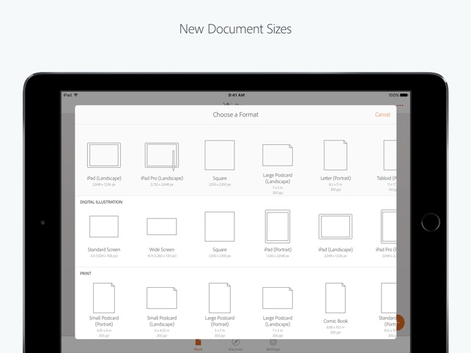
Task: Switch to the Discover tab
Action: click(x=236, y=345)
